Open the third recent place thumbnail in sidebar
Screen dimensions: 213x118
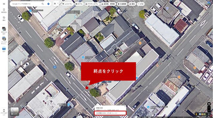pyautogui.click(x=4, y=48)
